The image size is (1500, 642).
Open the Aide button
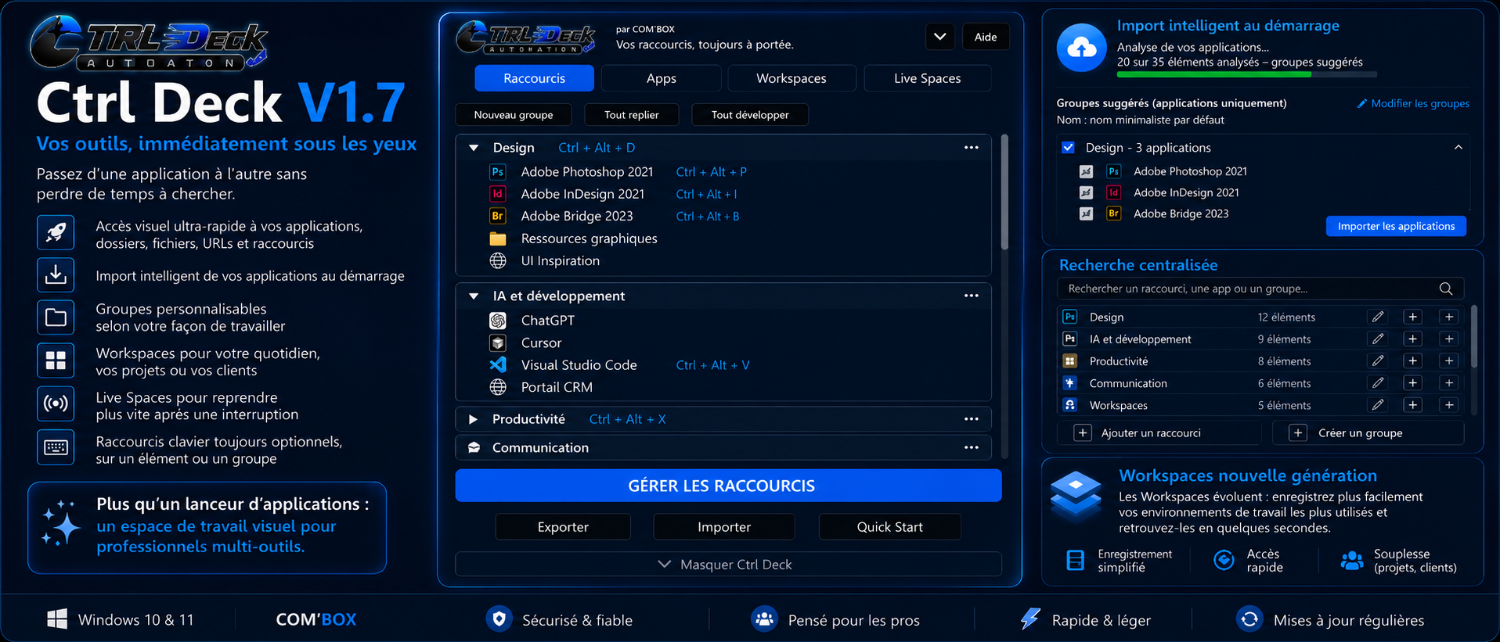pyautogui.click(x=986, y=37)
